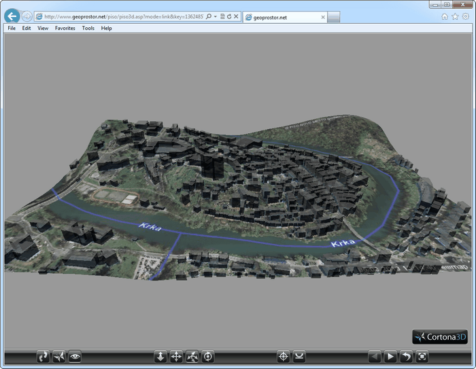Open the Favorites menu

[x=65, y=29]
